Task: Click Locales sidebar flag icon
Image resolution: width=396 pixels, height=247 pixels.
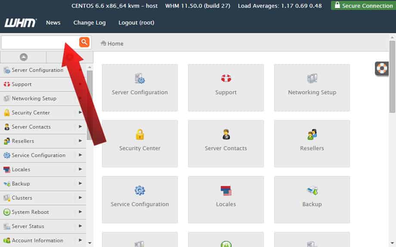Action: [7, 170]
